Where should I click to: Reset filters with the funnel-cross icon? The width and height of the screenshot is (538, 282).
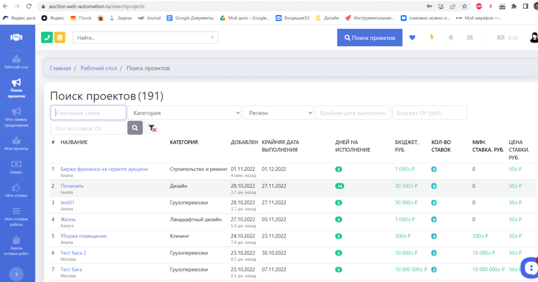pyautogui.click(x=152, y=128)
